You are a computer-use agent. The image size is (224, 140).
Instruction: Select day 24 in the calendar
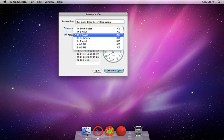(x=91, y=57)
